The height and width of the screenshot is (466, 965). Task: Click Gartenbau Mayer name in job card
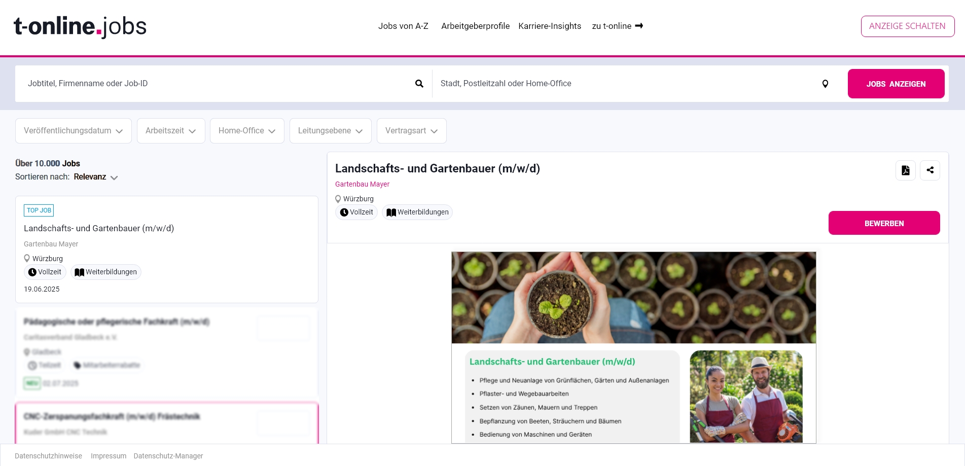[51, 244]
